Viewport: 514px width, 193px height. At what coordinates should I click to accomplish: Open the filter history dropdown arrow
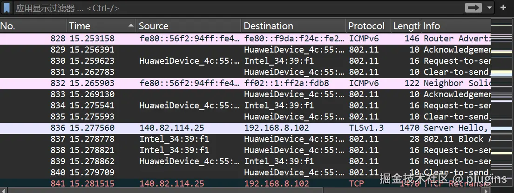[x=489, y=8]
